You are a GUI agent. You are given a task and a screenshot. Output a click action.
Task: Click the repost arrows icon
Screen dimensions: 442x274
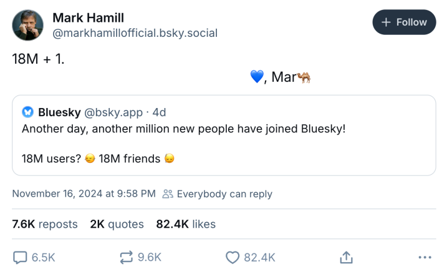tap(126, 257)
